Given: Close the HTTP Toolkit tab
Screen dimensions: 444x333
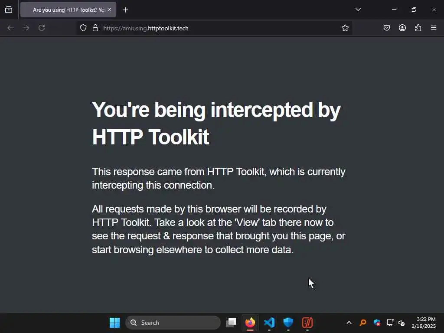Looking at the screenshot, I should click(109, 10).
